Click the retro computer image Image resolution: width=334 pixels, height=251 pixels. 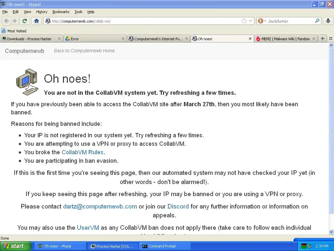pos(27,82)
